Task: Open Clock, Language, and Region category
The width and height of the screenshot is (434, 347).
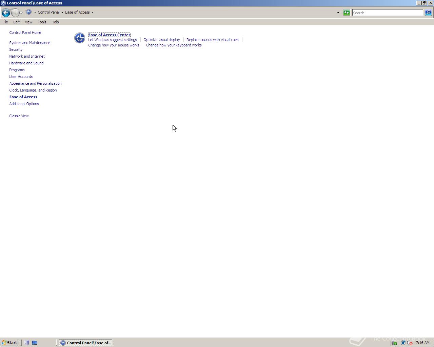Action: coord(33,90)
